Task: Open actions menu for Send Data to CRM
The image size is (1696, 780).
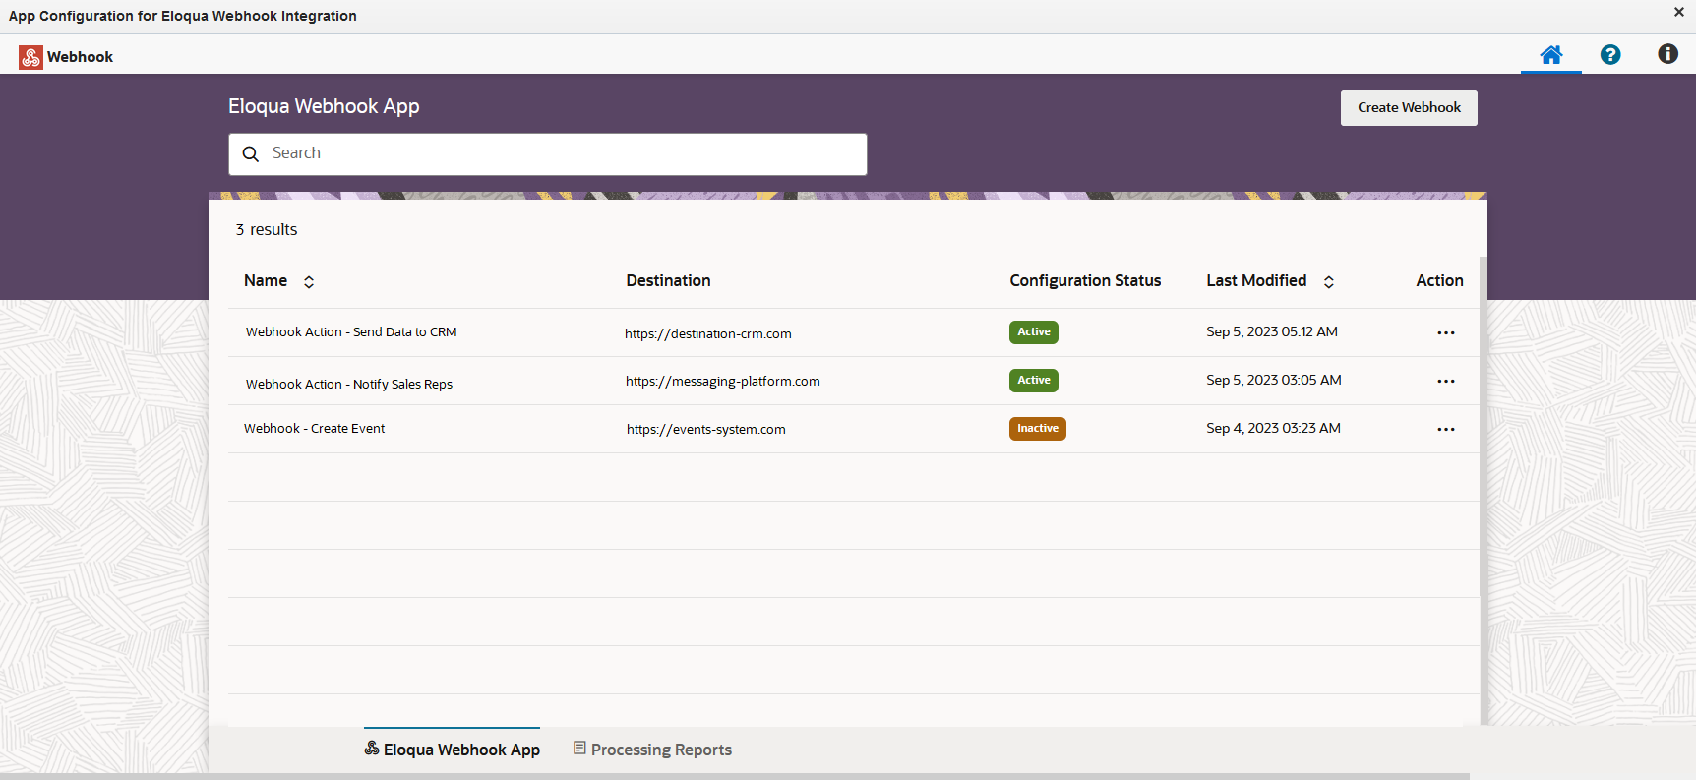Action: point(1446,332)
